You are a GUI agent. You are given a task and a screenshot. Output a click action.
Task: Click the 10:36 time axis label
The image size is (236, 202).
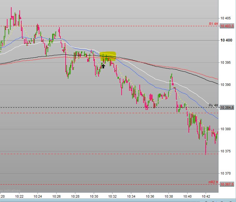pos(150,196)
